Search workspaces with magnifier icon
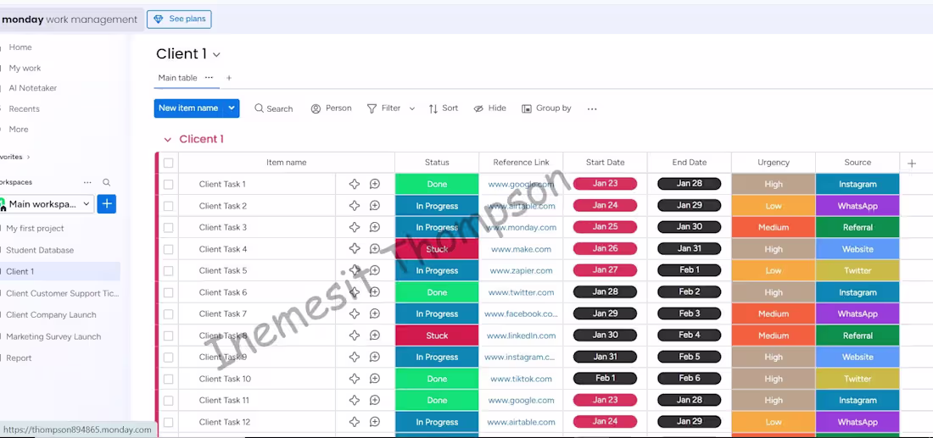 click(107, 182)
